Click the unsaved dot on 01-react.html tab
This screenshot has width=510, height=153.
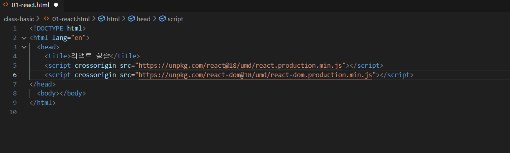pos(56,5)
